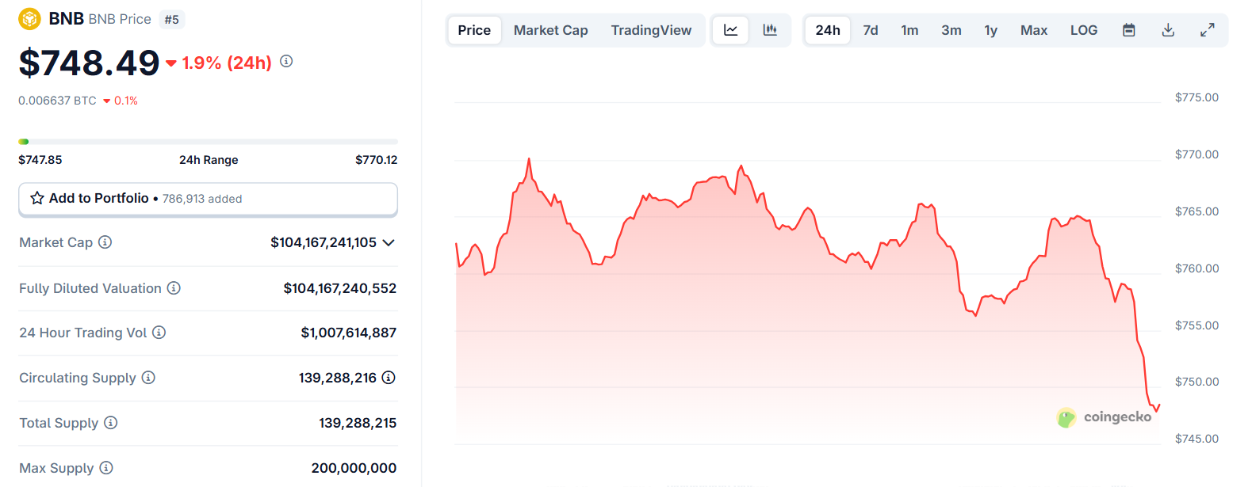Click the $745.00 axis label
Screen dimensions: 1252x487
[1196, 439]
